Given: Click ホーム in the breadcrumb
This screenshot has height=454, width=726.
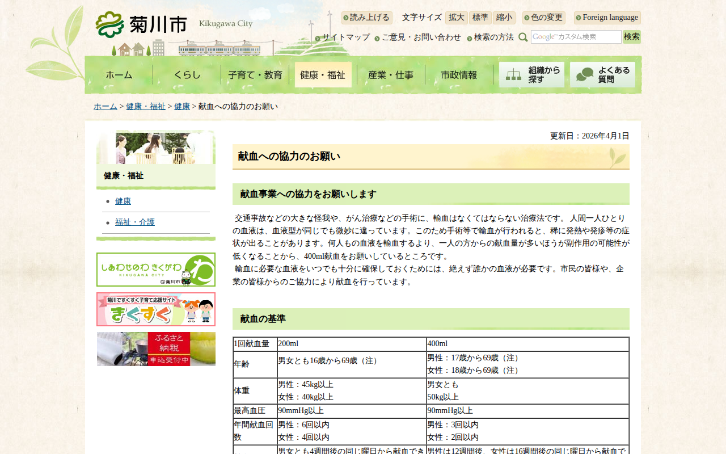Looking at the screenshot, I should 105,107.
